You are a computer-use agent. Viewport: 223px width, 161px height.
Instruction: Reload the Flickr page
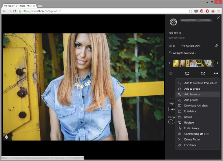click(15, 11)
